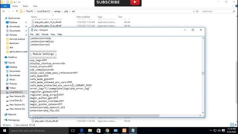Open XAMPP control panel taskbar icon
The image size is (238, 134).
(x=124, y=131)
